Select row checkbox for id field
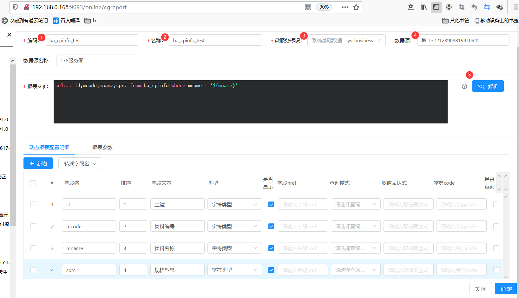Viewport: 519px width, 298px height. point(33,204)
